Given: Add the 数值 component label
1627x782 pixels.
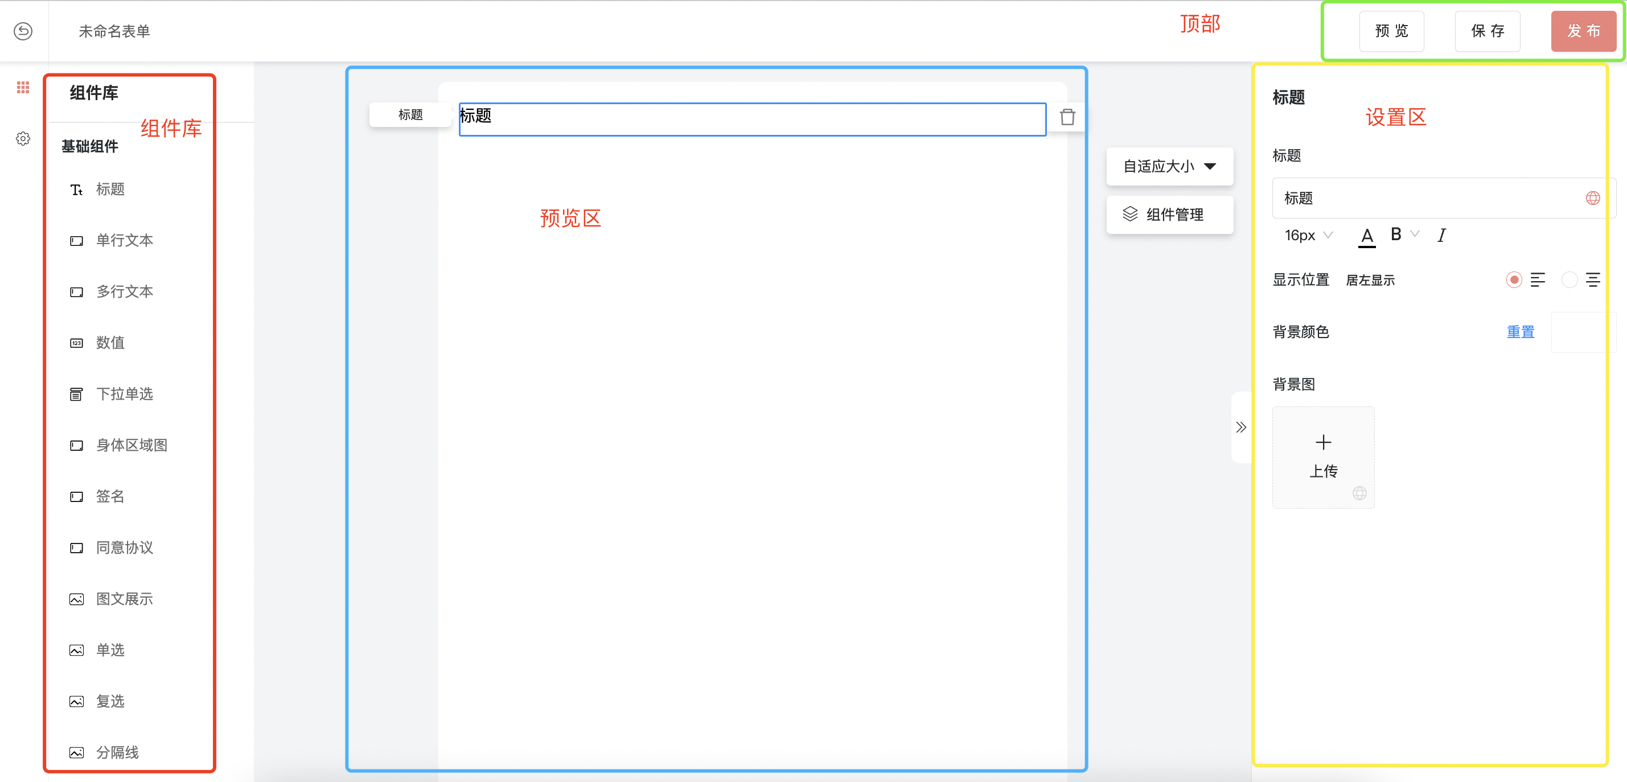Looking at the screenshot, I should [110, 343].
